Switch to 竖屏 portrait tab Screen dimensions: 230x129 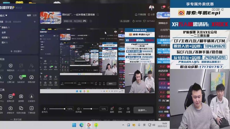coord(34,15)
